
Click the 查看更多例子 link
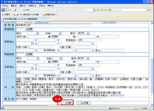pyautogui.click(x=117, y=95)
